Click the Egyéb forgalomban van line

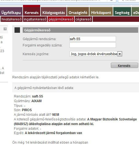click(x=48, y=133)
